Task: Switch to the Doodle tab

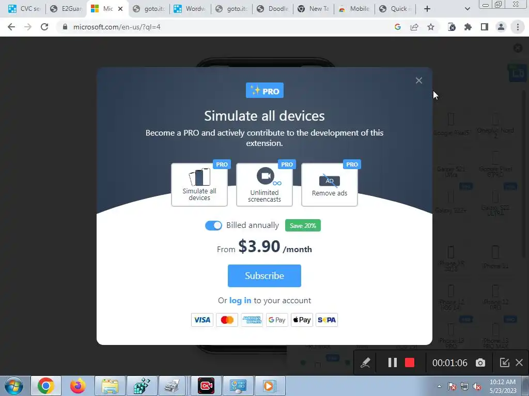Action: tap(273, 9)
